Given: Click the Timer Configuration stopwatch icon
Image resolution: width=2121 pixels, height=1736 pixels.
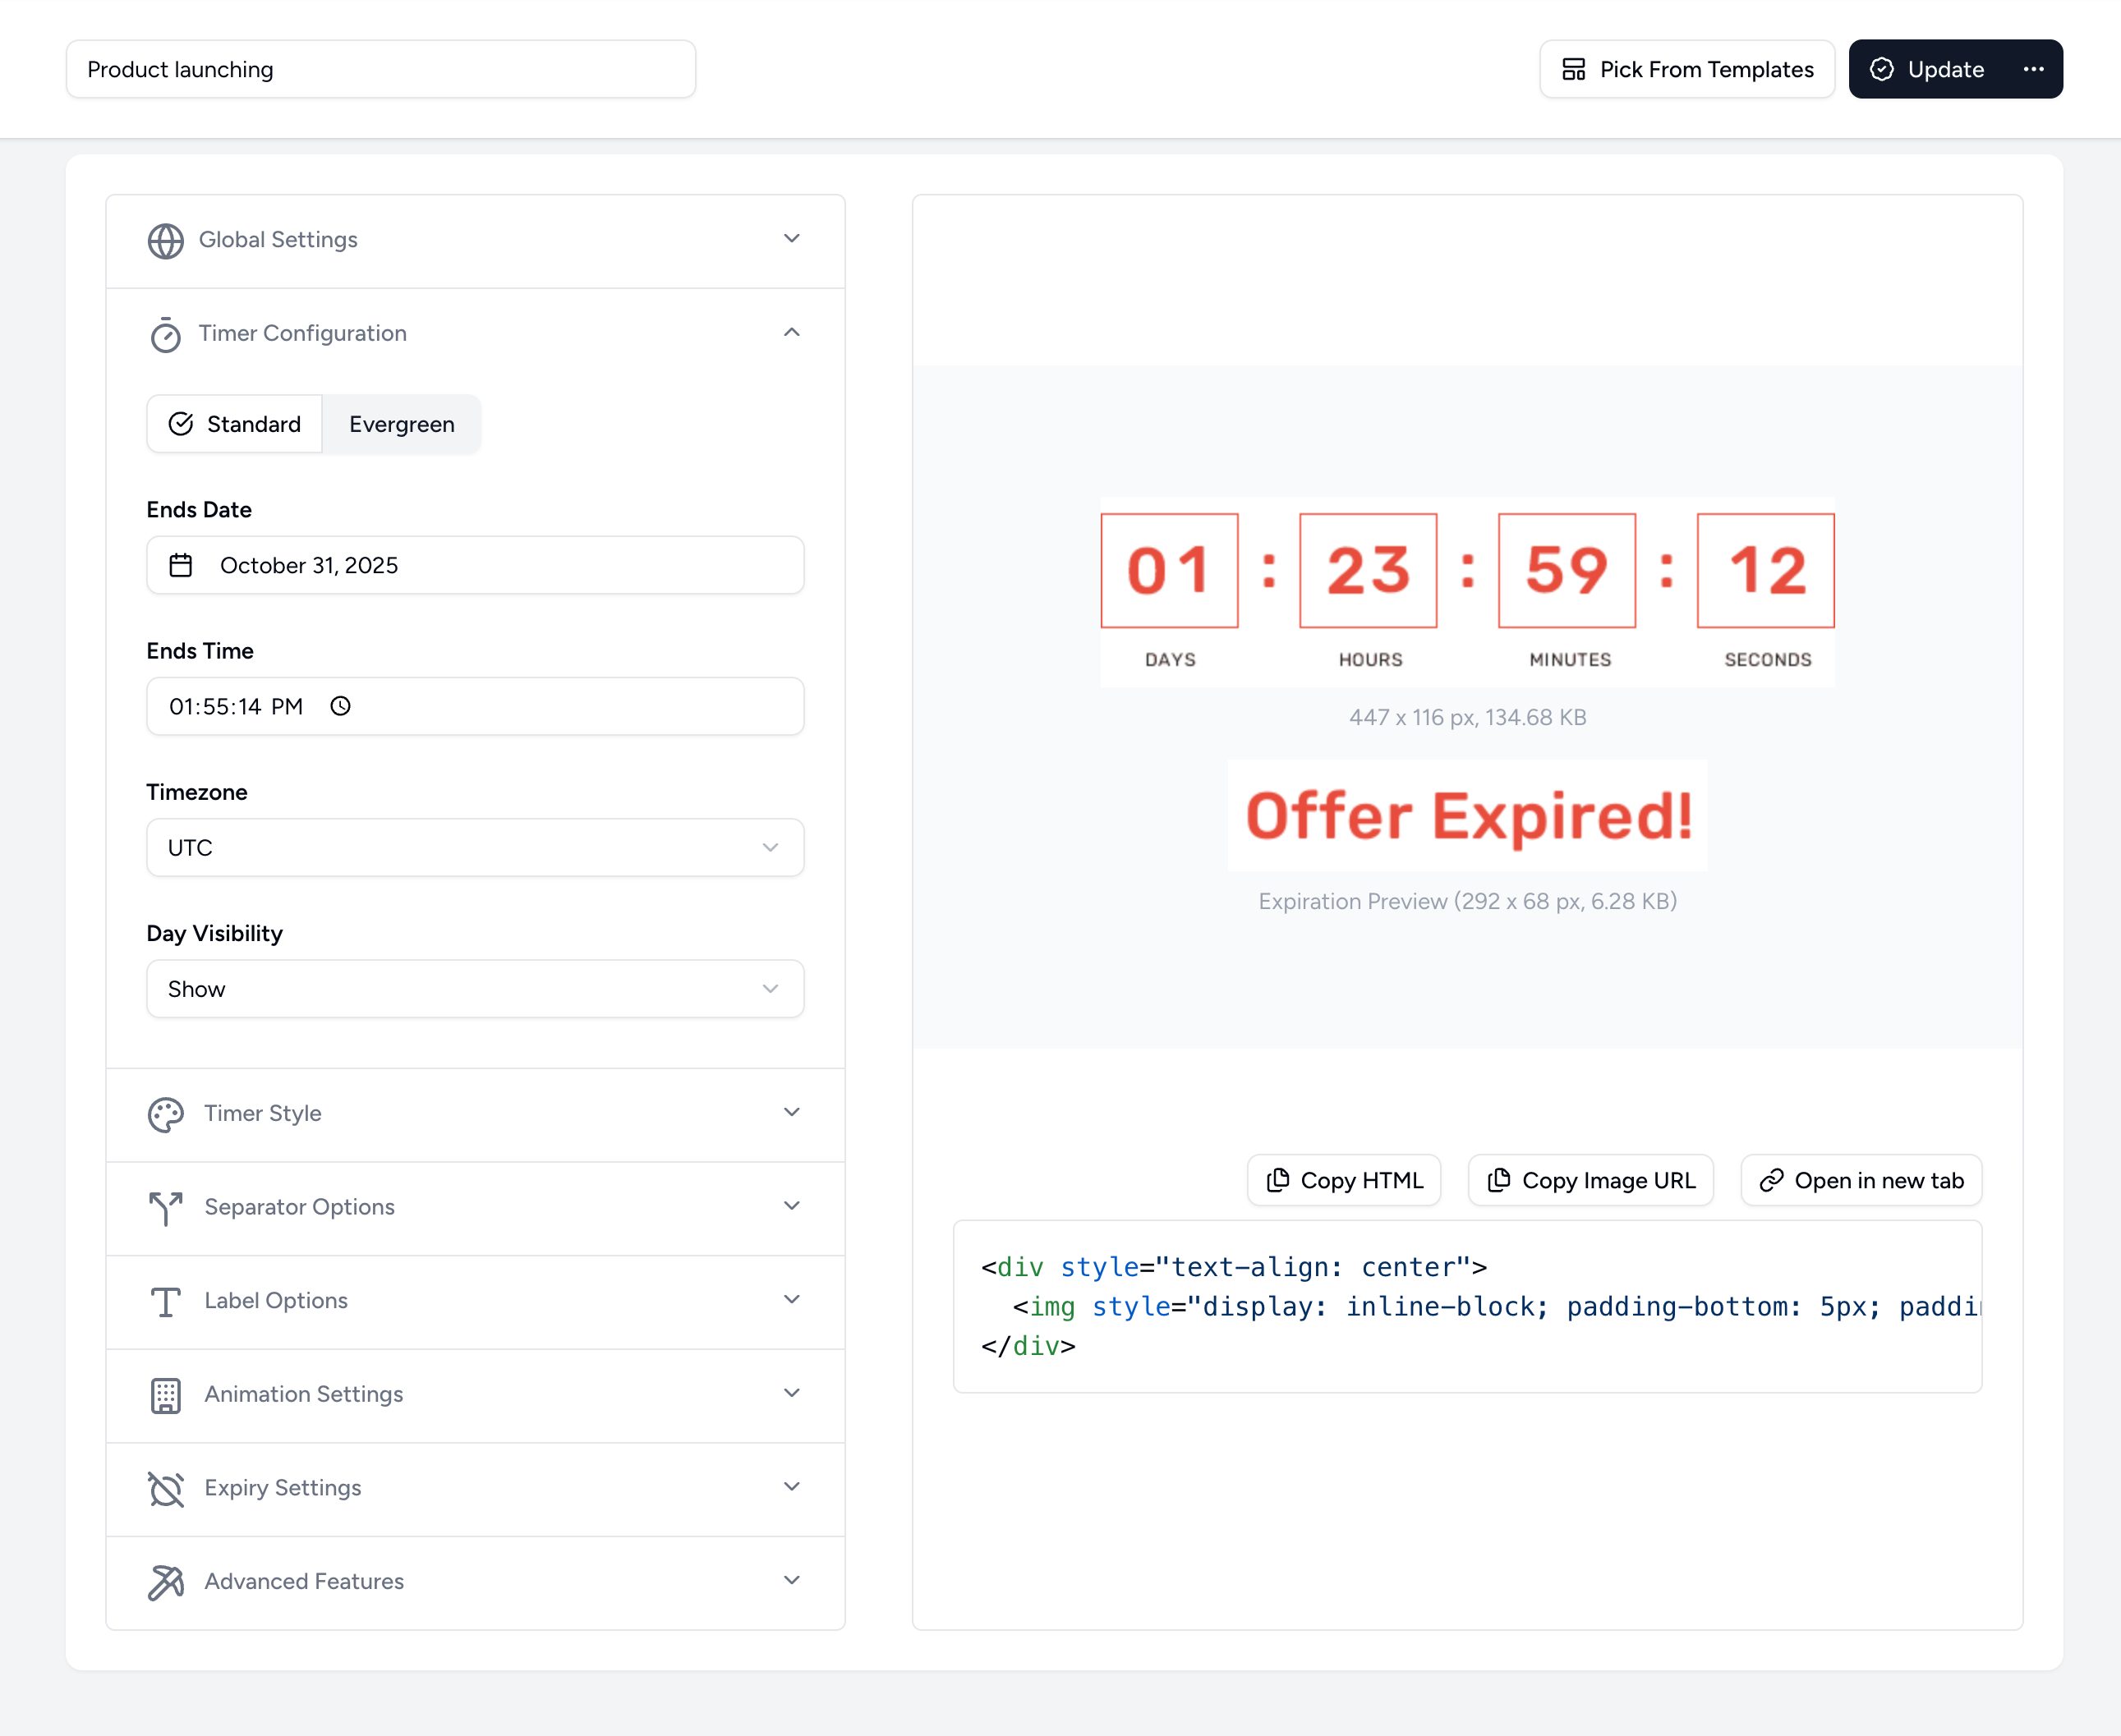Looking at the screenshot, I should click(x=166, y=333).
